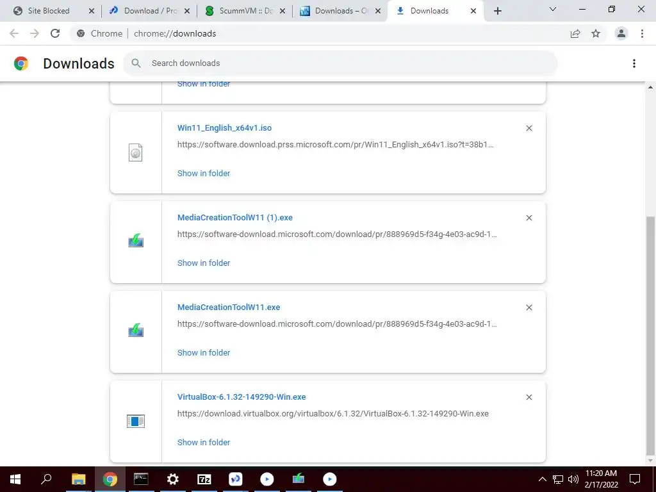This screenshot has height=492, width=656.
Task: Open VirtualBox-6.1.32-149290-Win.exe file link
Action: [242, 397]
